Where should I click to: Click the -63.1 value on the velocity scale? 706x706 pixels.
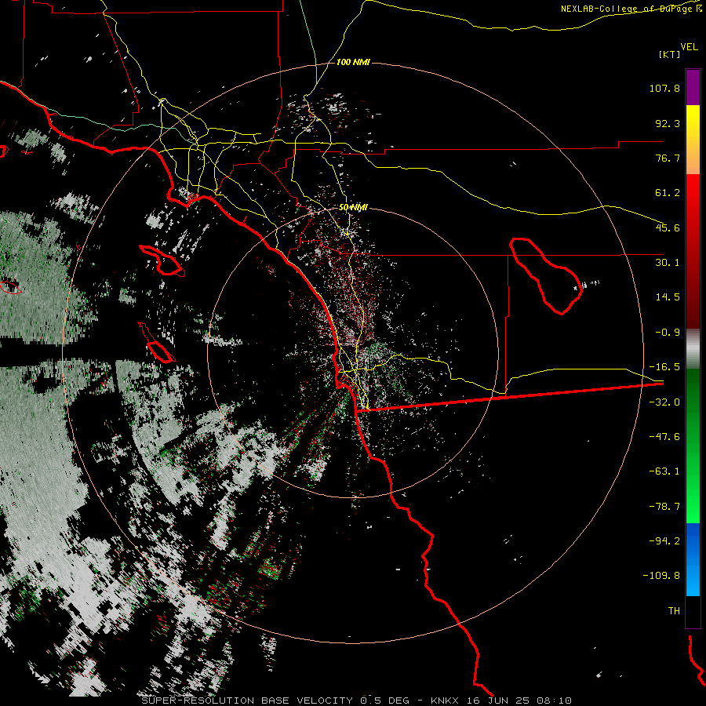[x=664, y=471]
